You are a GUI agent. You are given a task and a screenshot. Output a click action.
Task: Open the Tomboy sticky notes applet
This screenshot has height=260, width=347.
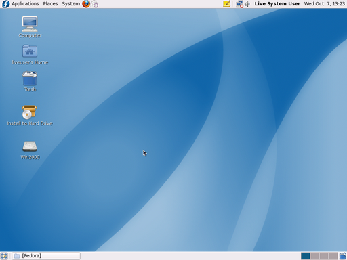[x=226, y=4]
